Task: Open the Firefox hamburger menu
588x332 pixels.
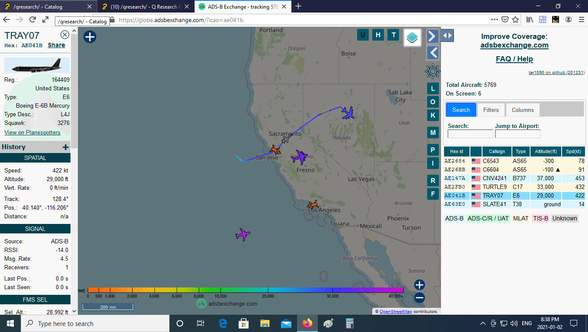Action: [581, 19]
